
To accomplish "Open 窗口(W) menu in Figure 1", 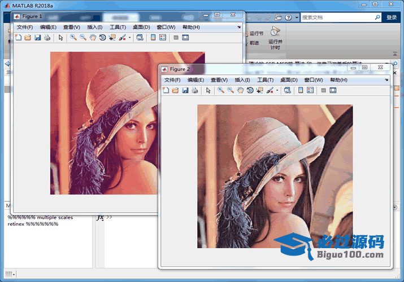I will 166,27.
